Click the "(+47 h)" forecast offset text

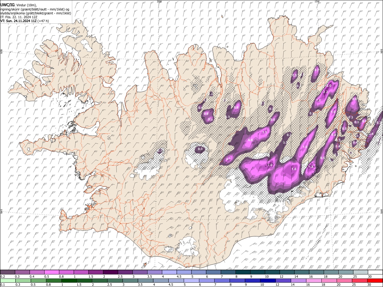coord(43,21)
